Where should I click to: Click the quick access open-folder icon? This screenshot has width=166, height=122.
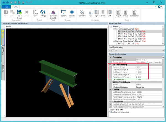coord(7,2)
